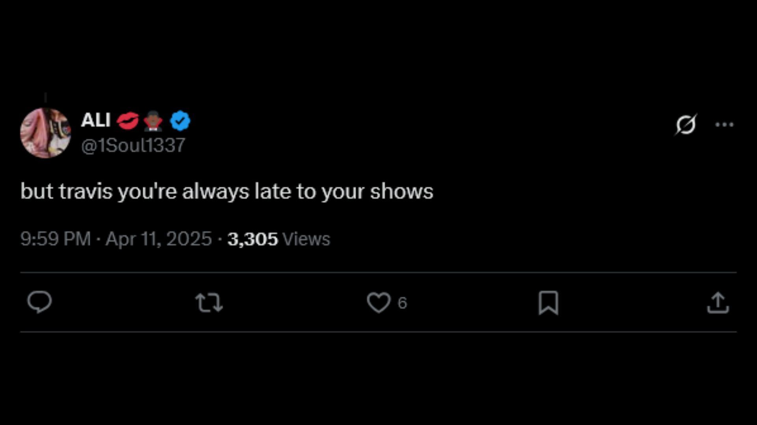Screen dimensions: 757x425
Task: Click the Views label
Action: point(306,239)
